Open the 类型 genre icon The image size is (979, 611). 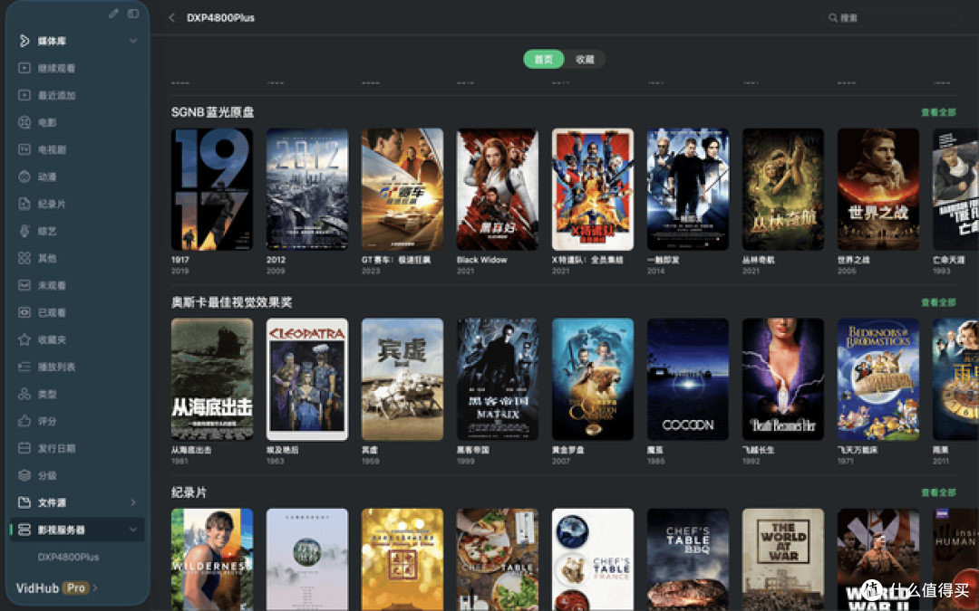[x=24, y=394]
